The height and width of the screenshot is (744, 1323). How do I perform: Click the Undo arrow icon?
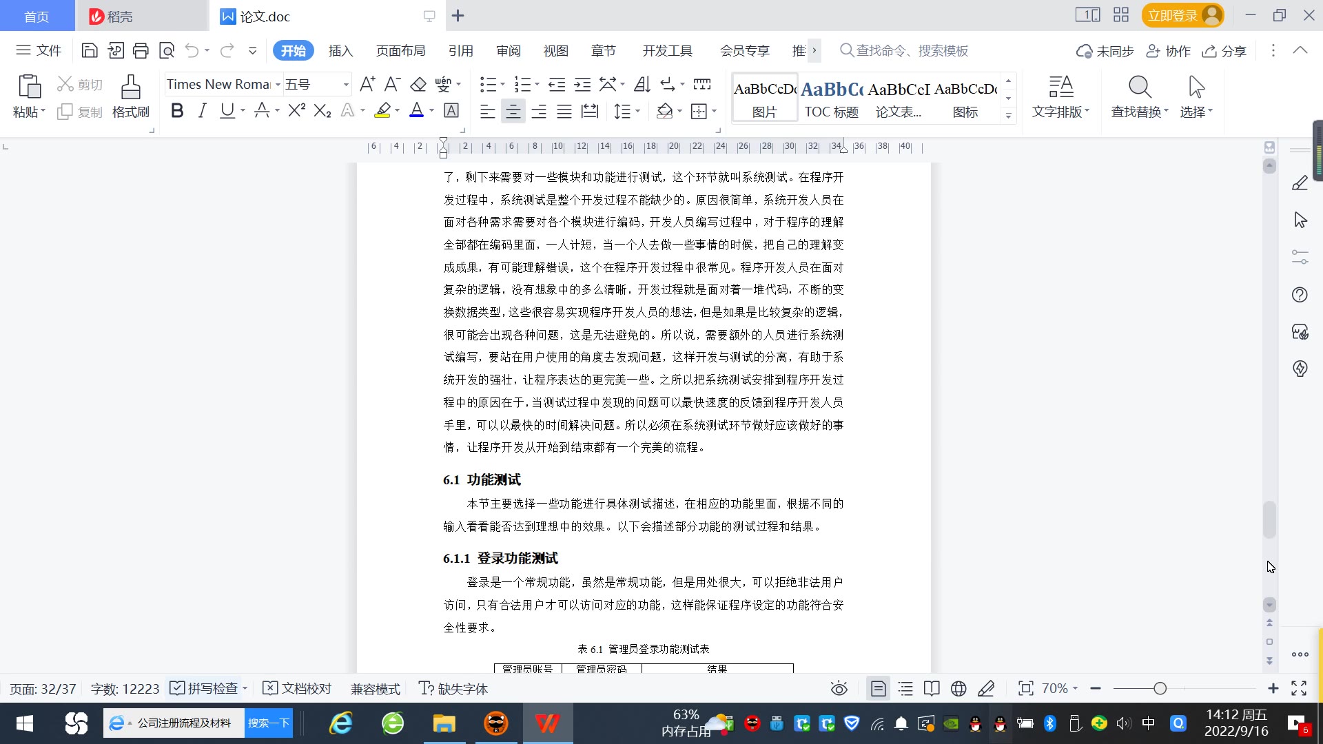192,50
